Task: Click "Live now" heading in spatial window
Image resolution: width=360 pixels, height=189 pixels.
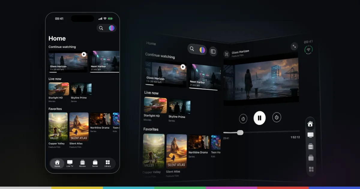Action: [x=151, y=93]
